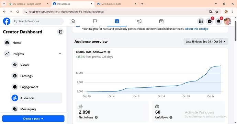237x124 pixels.
Task: Click the Oct 19 axis label on chart
Action: [186, 96]
